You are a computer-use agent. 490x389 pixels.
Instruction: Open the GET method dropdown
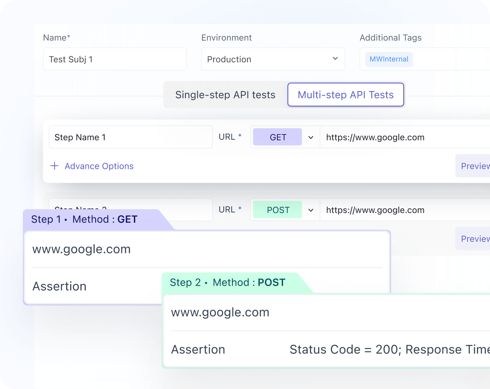pos(285,137)
